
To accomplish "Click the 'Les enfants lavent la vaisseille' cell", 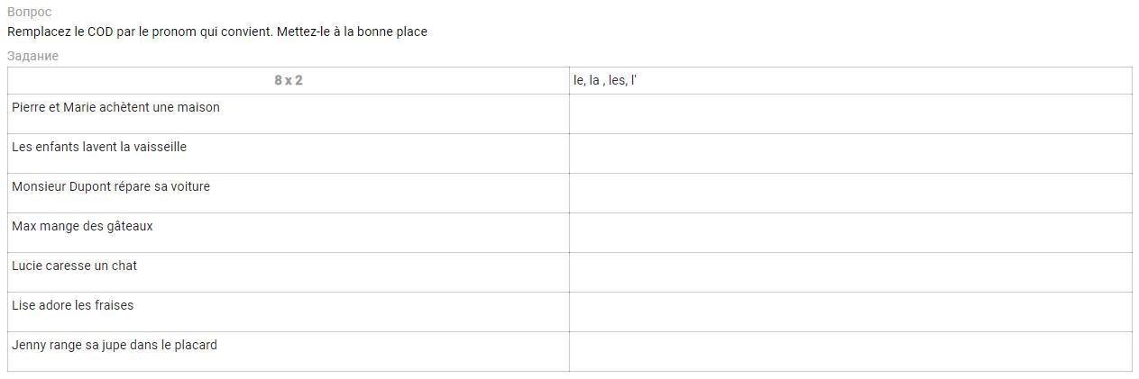I will coord(99,148).
